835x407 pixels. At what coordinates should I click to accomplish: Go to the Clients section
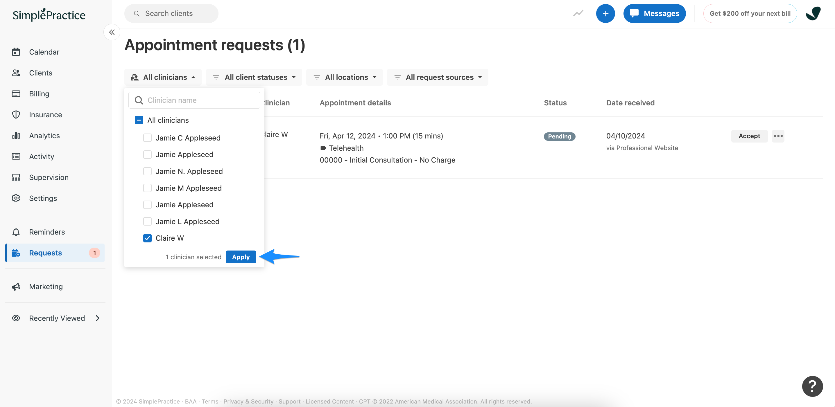[40, 73]
